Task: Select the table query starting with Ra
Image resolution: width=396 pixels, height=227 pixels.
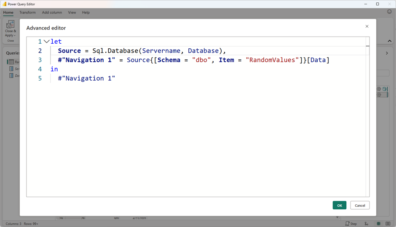Action: 14,62
